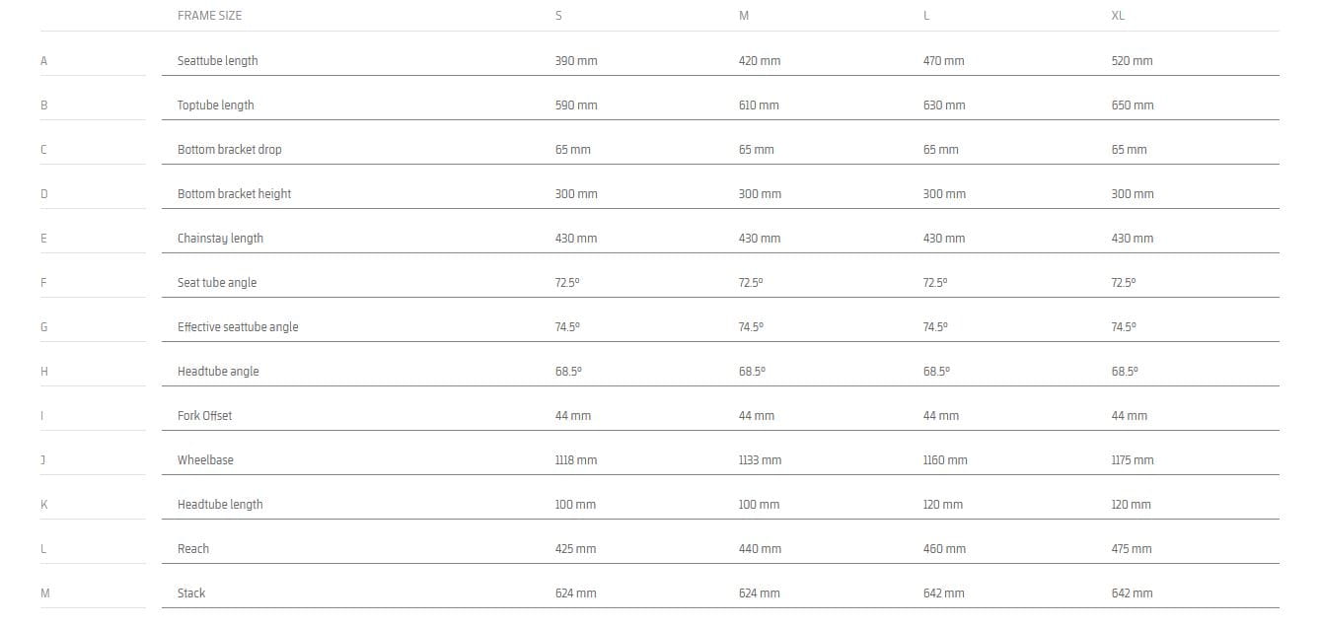Click the Headtube angle row label
Screen dimensions: 1319x627
point(218,372)
